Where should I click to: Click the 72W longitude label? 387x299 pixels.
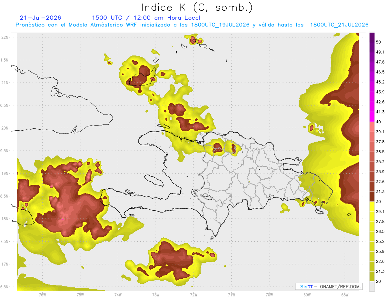coord(193,294)
